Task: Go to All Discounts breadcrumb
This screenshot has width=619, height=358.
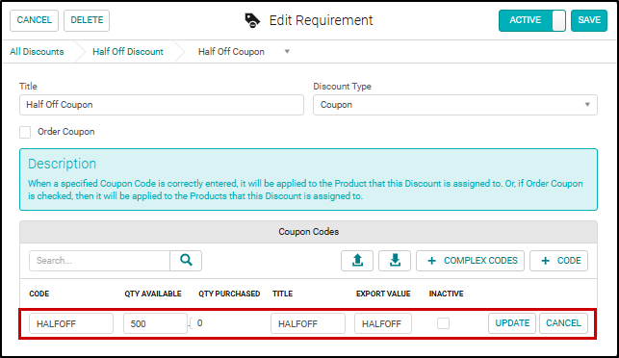Action: tap(37, 52)
